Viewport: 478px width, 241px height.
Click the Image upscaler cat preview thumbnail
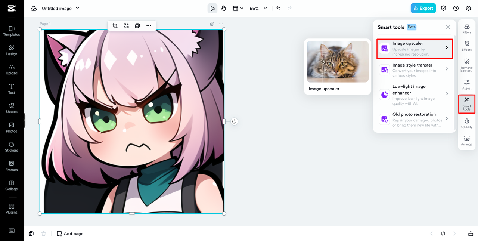tap(338, 62)
